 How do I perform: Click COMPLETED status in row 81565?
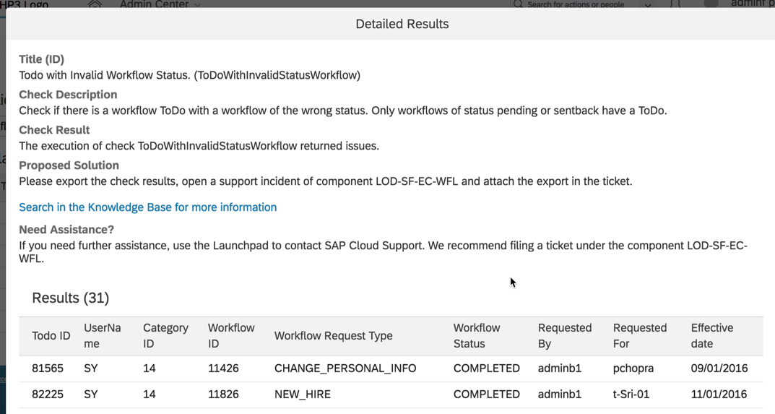(x=487, y=368)
